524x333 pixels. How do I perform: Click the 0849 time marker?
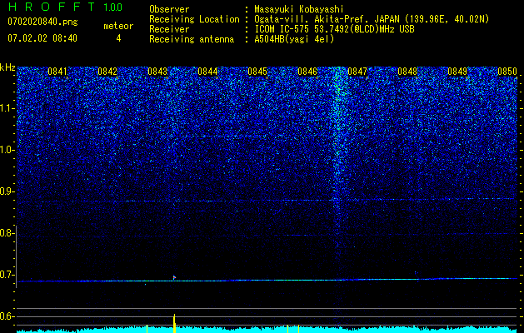tap(457, 72)
